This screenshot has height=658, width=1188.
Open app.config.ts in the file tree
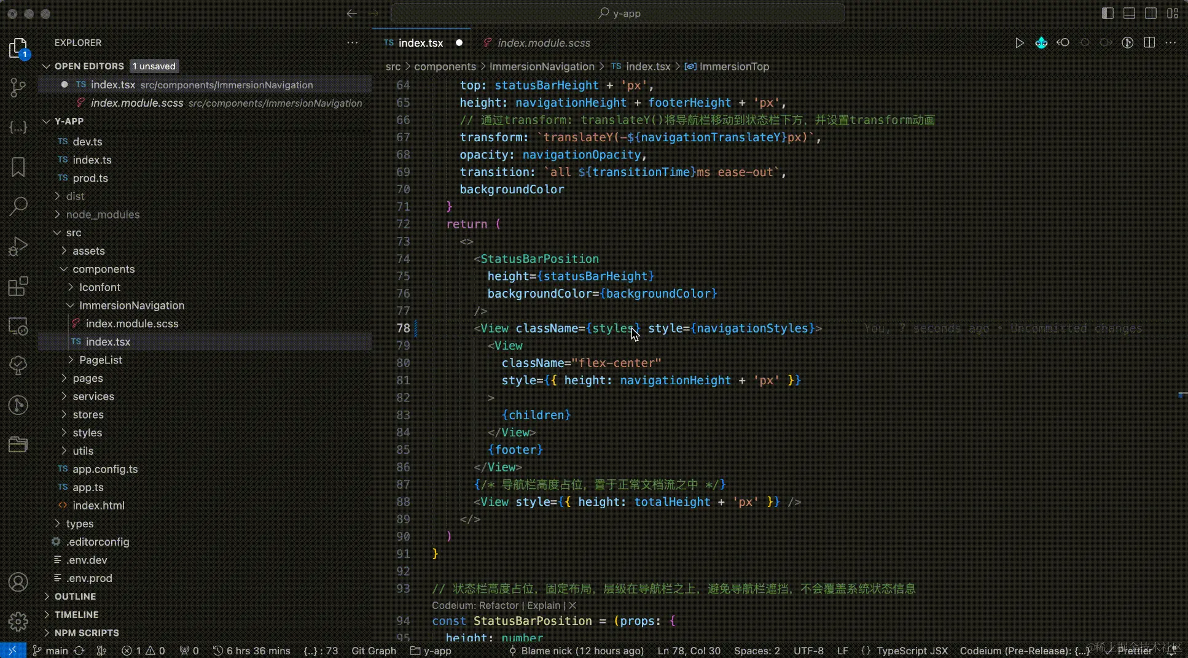(105, 469)
